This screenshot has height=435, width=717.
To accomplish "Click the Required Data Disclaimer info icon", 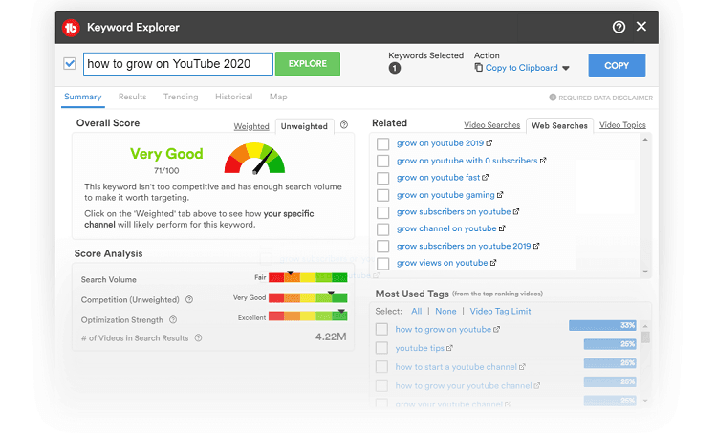I will [x=553, y=98].
